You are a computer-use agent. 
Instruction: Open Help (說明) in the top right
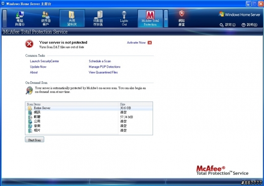coord(249,25)
